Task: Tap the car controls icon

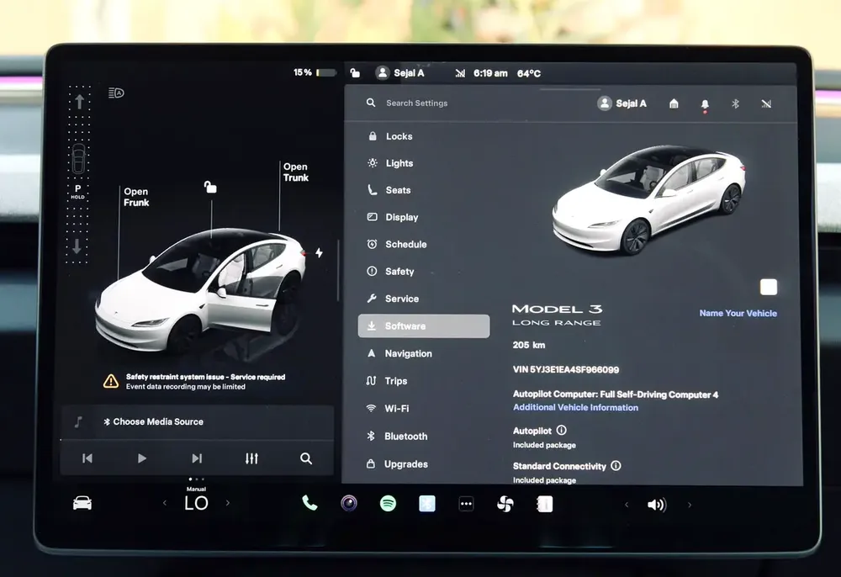Action: coord(82,503)
